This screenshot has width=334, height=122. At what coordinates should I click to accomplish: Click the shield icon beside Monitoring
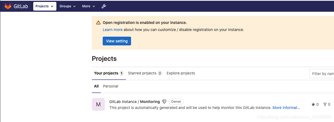164,102
